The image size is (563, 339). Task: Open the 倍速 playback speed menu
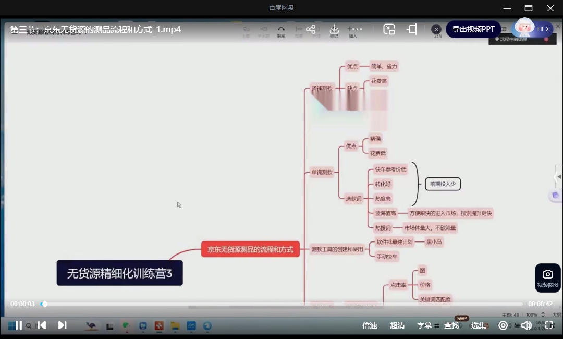pos(370,325)
